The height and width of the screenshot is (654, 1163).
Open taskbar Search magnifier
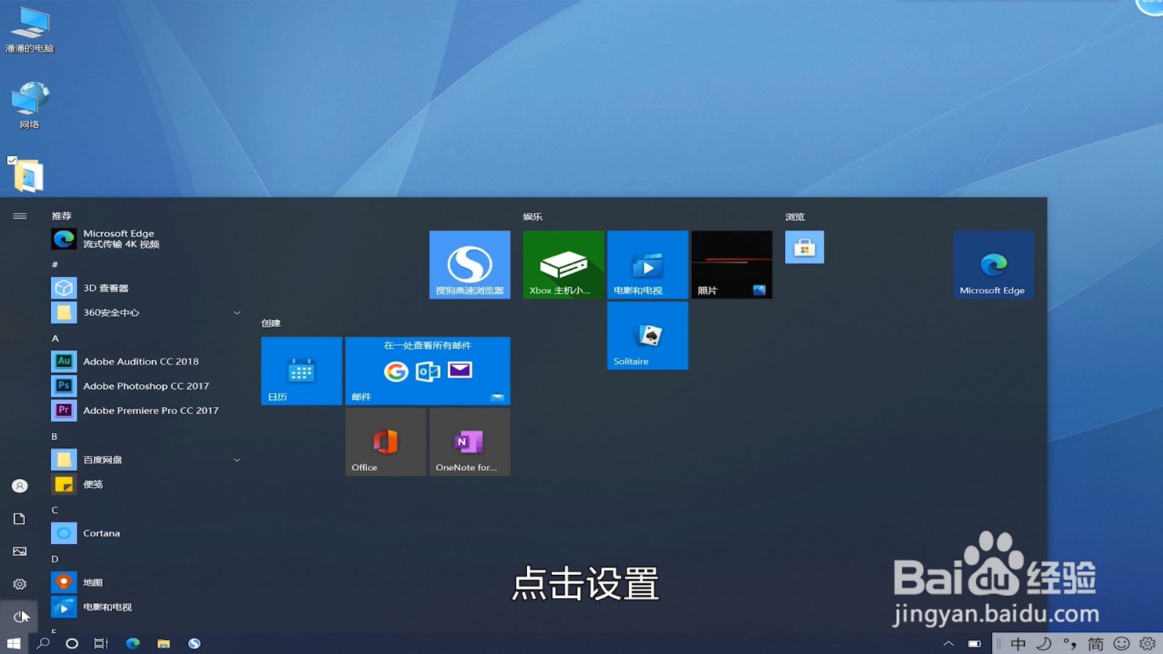click(43, 643)
